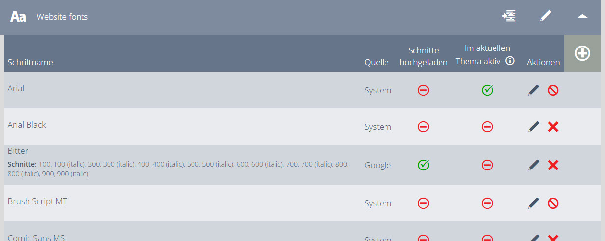Click Arial Black's Thema aktiv status icon
The height and width of the screenshot is (241, 605).
tap(487, 127)
